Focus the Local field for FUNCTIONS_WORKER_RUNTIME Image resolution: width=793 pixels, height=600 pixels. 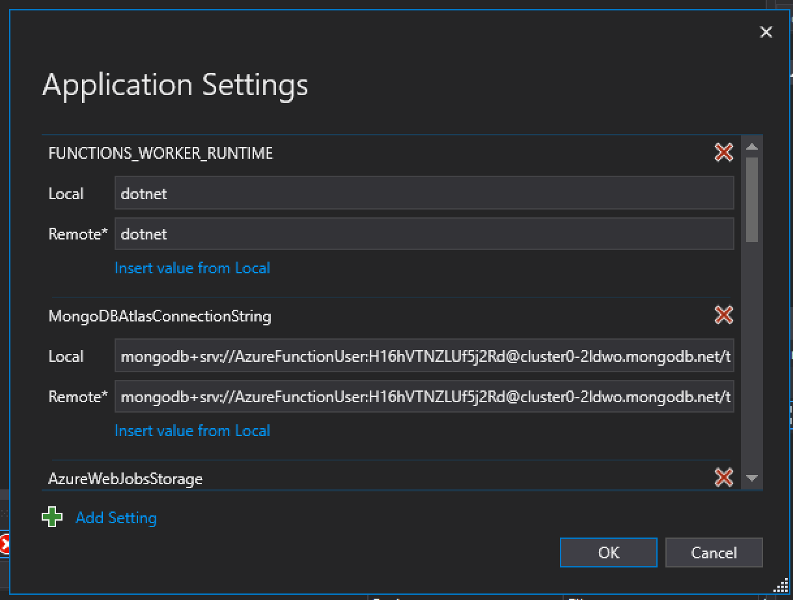pyautogui.click(x=424, y=194)
